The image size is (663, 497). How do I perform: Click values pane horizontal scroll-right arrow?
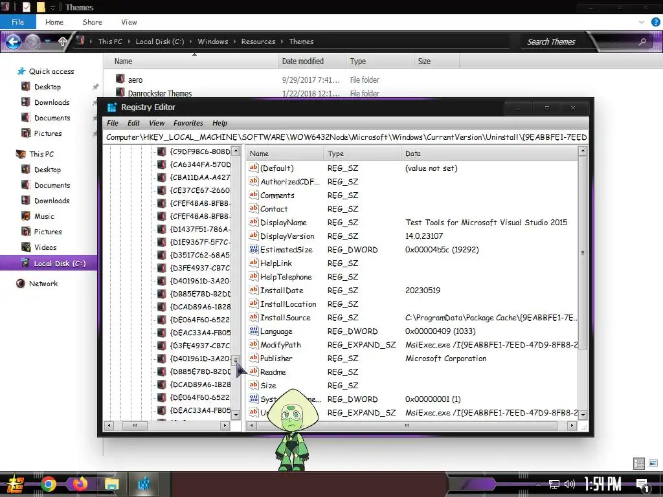572,425
